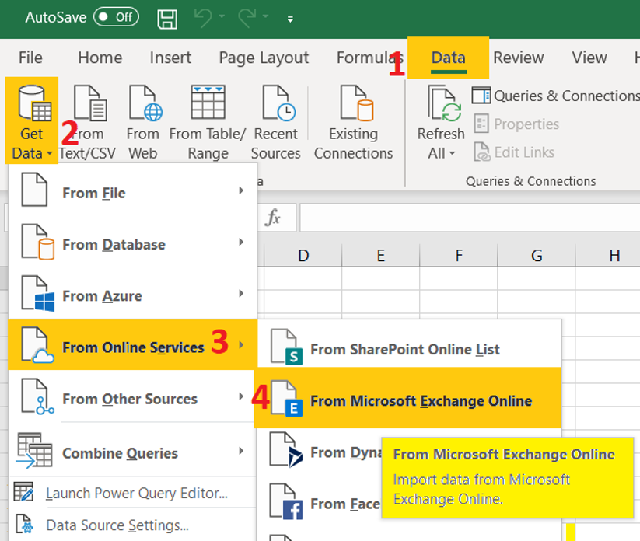Image resolution: width=640 pixels, height=541 pixels.
Task: Click the Get Data button
Action: tap(32, 120)
